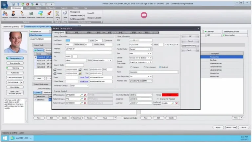Open the Gender dropdown
252x142 pixels.
(148, 58)
